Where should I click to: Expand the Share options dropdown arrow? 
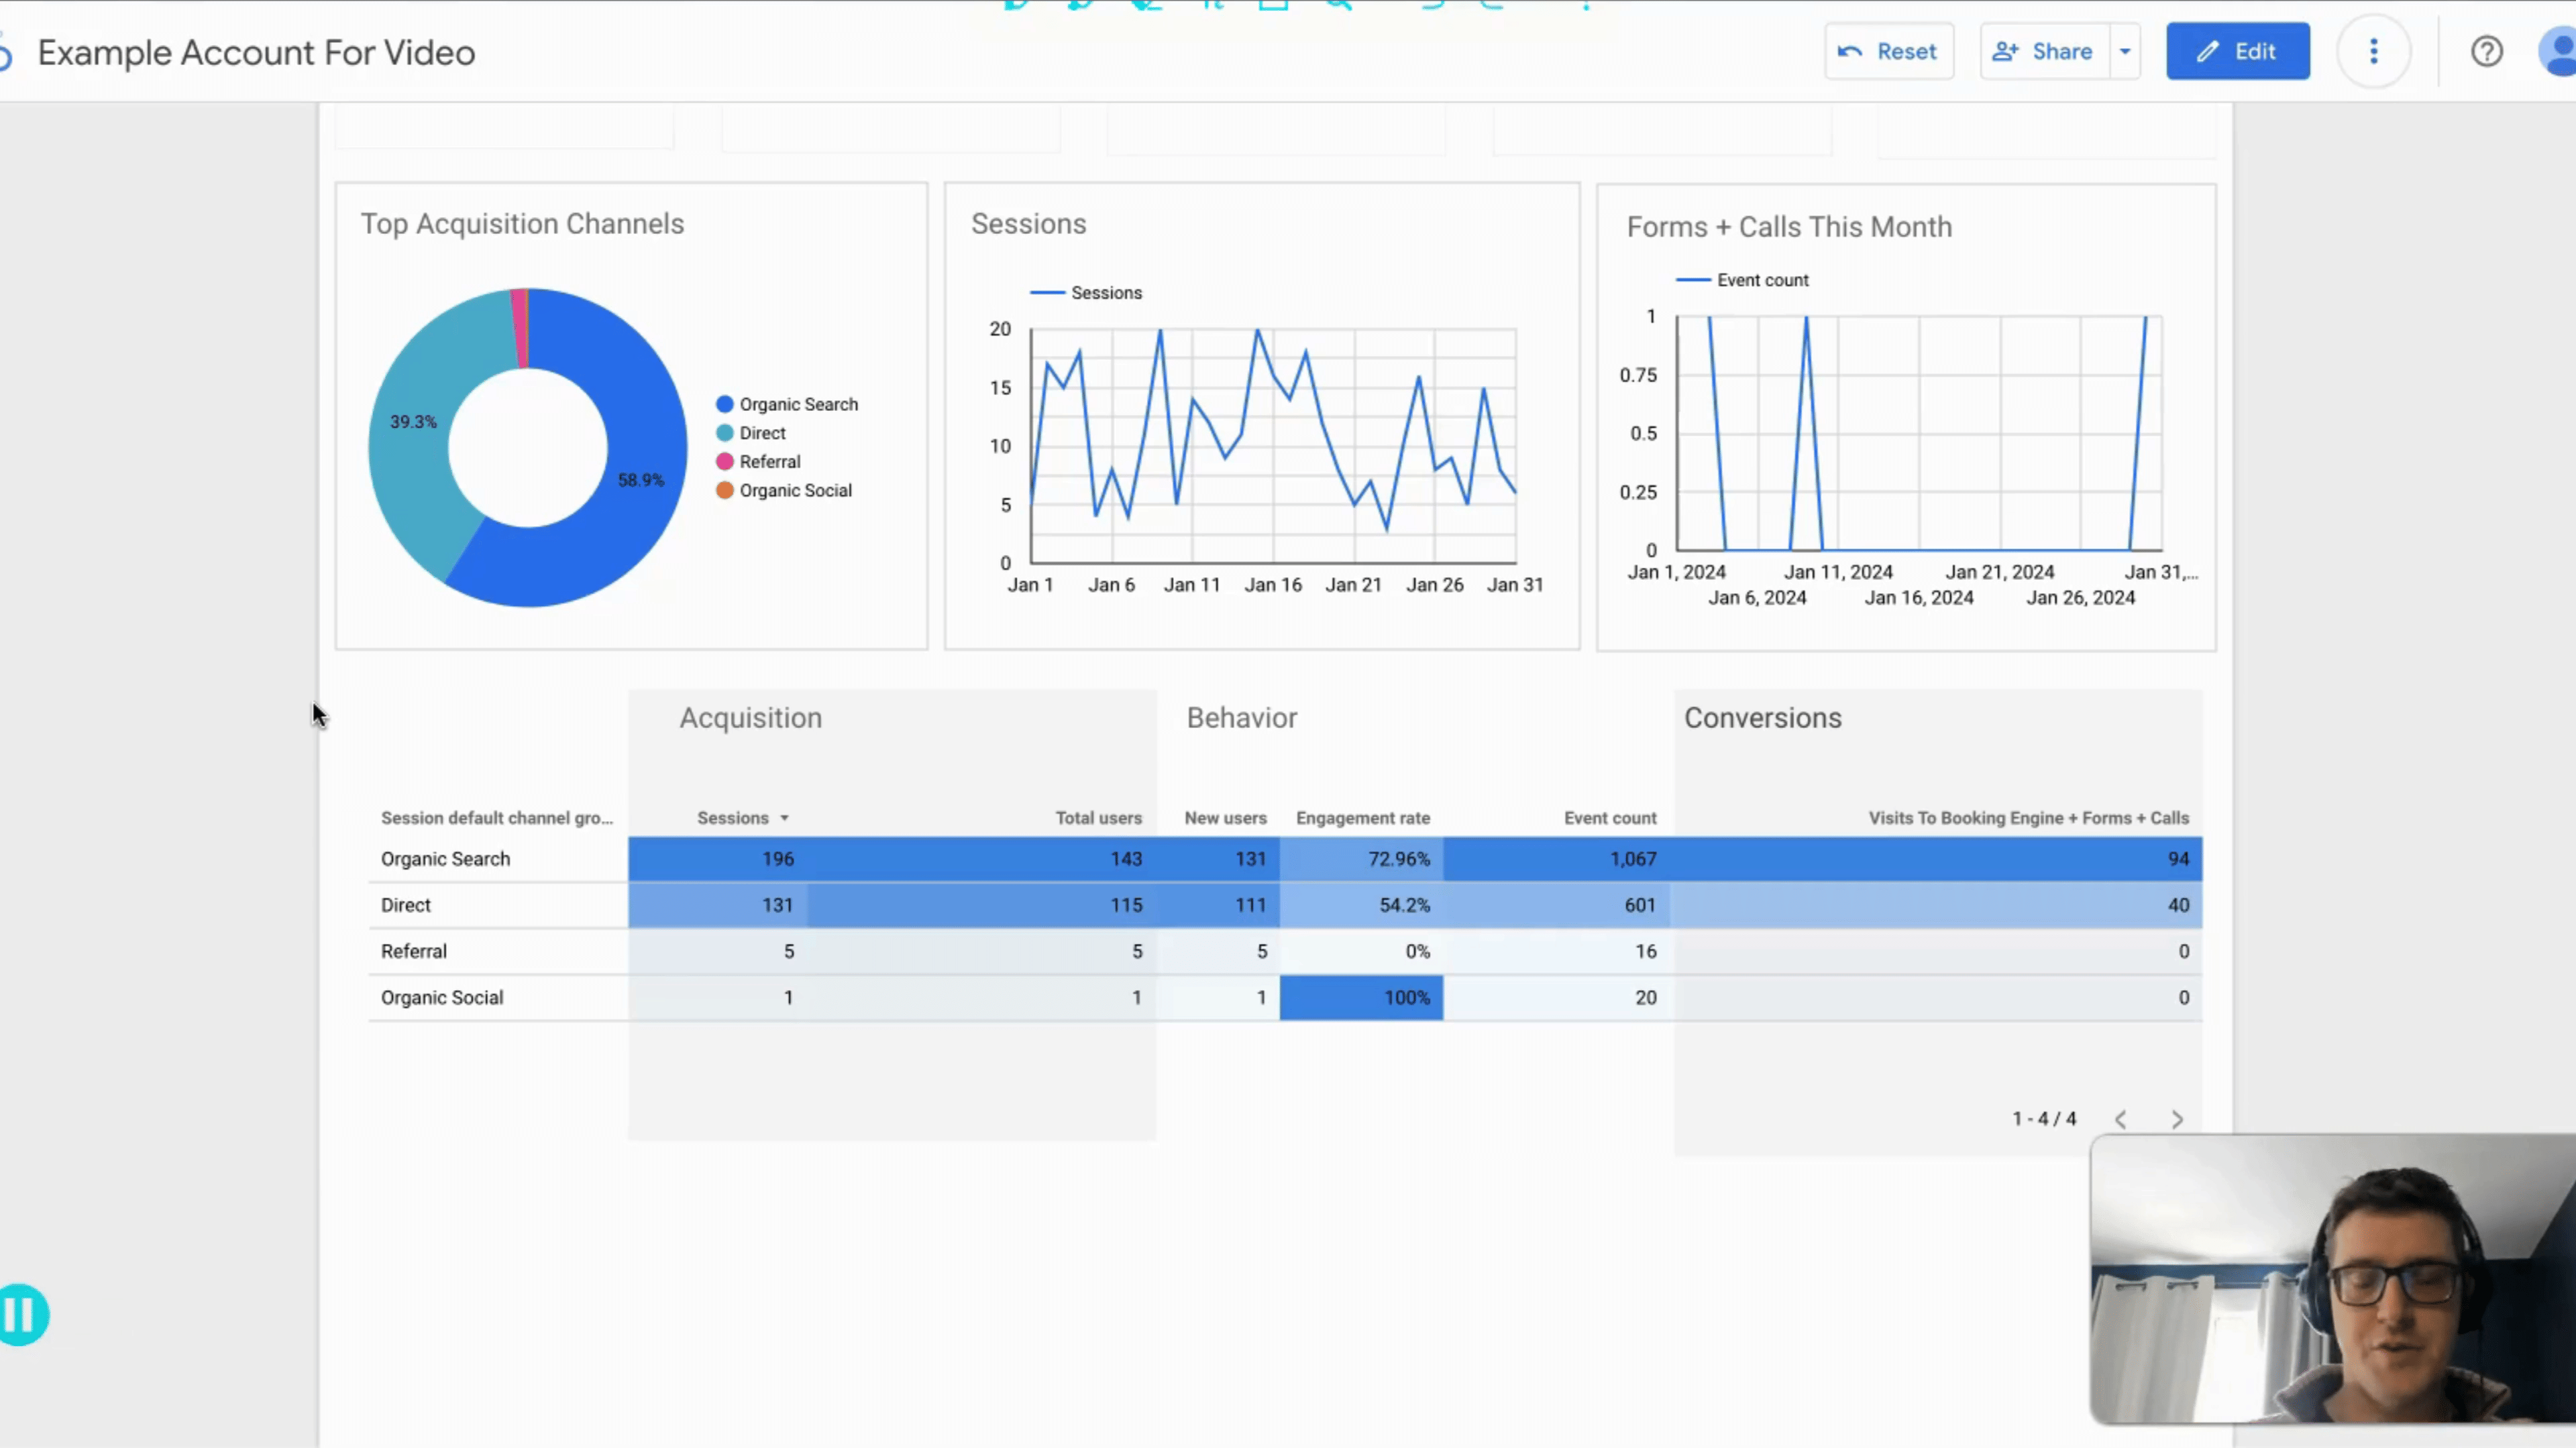2125,52
